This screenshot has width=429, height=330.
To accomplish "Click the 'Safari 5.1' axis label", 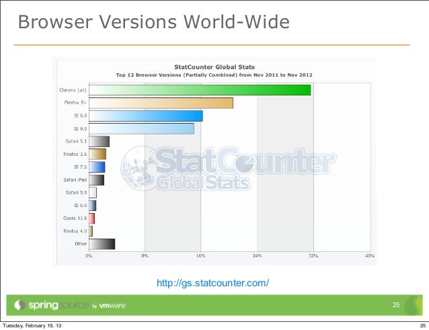I will 76,141.
